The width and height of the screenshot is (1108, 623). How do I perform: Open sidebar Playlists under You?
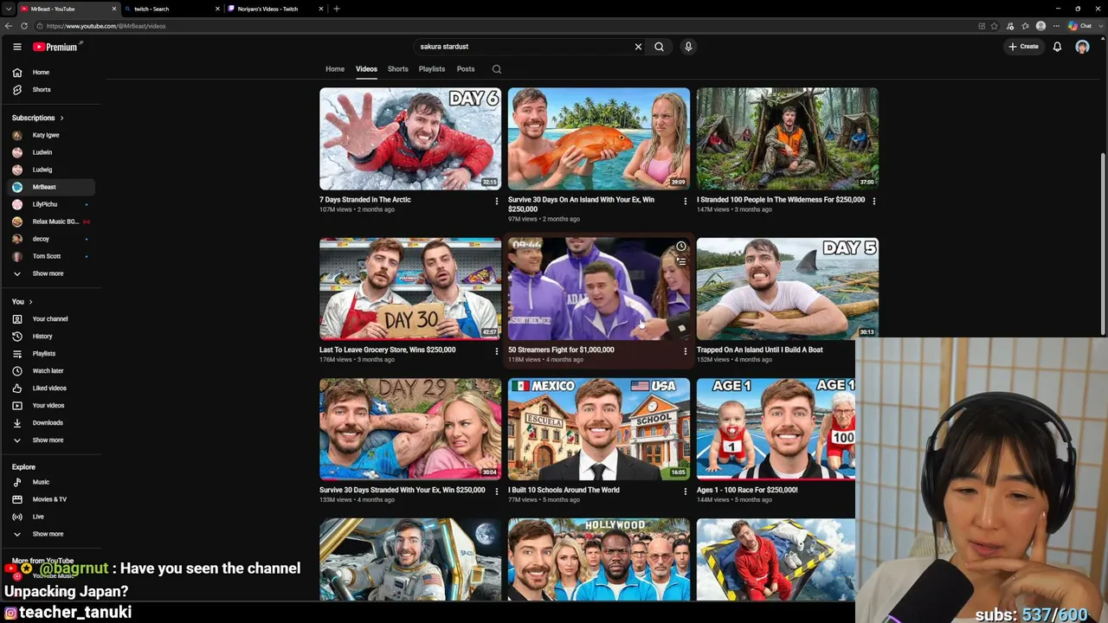point(52,354)
